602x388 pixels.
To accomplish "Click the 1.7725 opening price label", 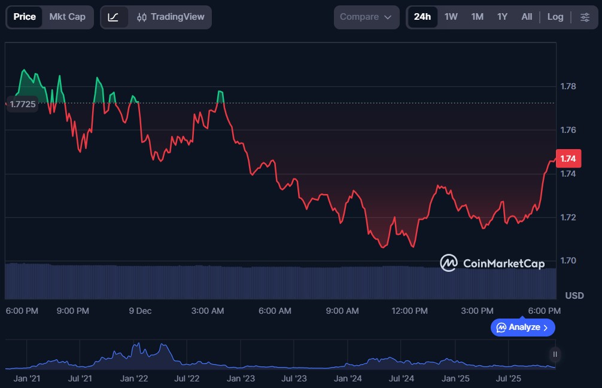I will [22, 104].
